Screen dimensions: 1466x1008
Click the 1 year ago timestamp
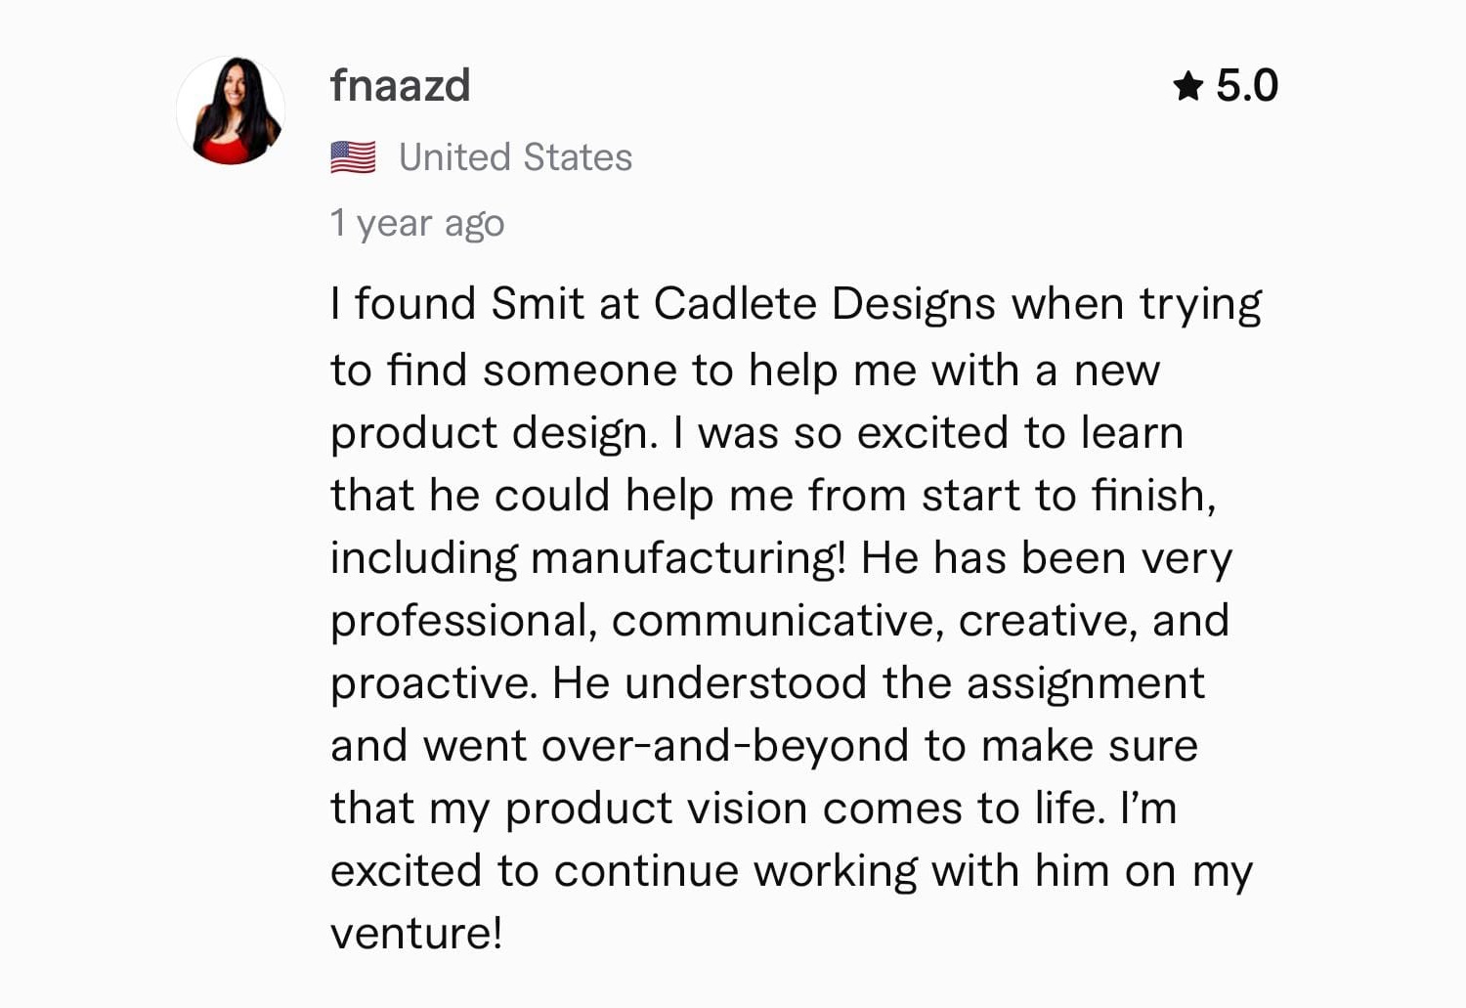(x=417, y=223)
